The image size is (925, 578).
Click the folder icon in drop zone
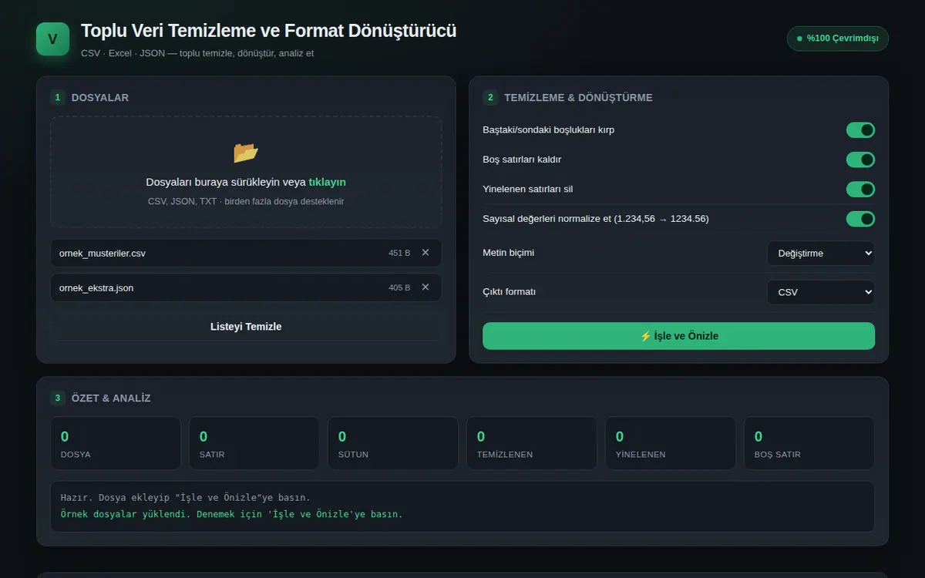[246, 153]
